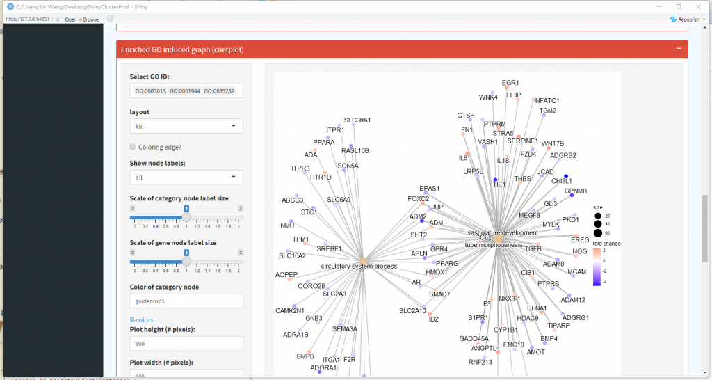Click the ABCC3 gene label
Viewport: 712px width, 380px height.
(x=293, y=200)
